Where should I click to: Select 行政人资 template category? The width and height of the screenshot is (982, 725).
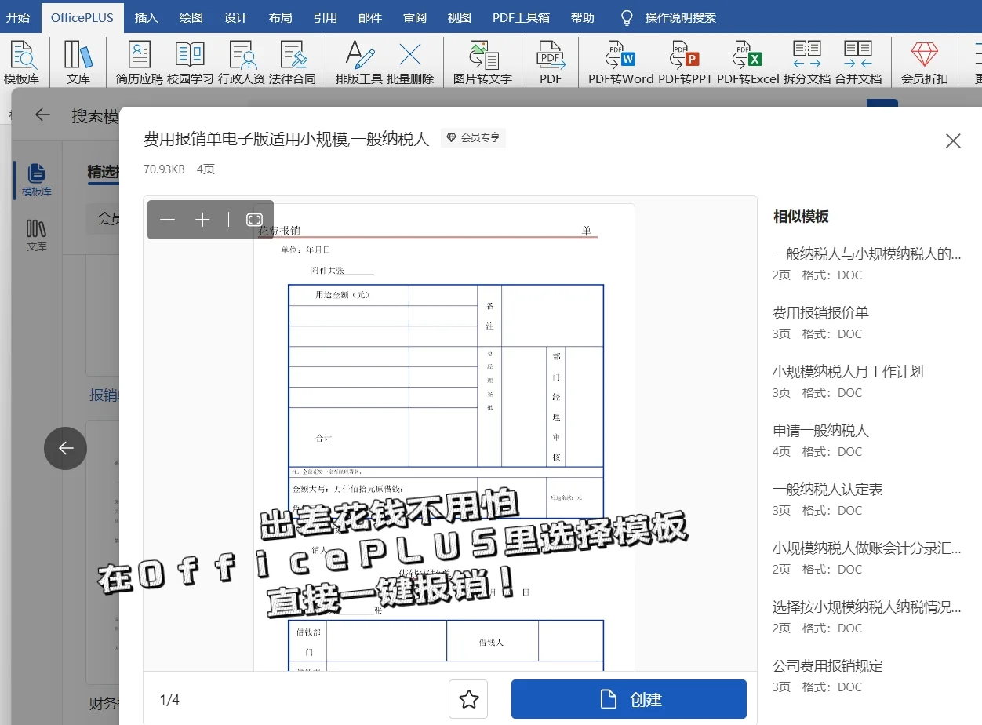[242, 62]
